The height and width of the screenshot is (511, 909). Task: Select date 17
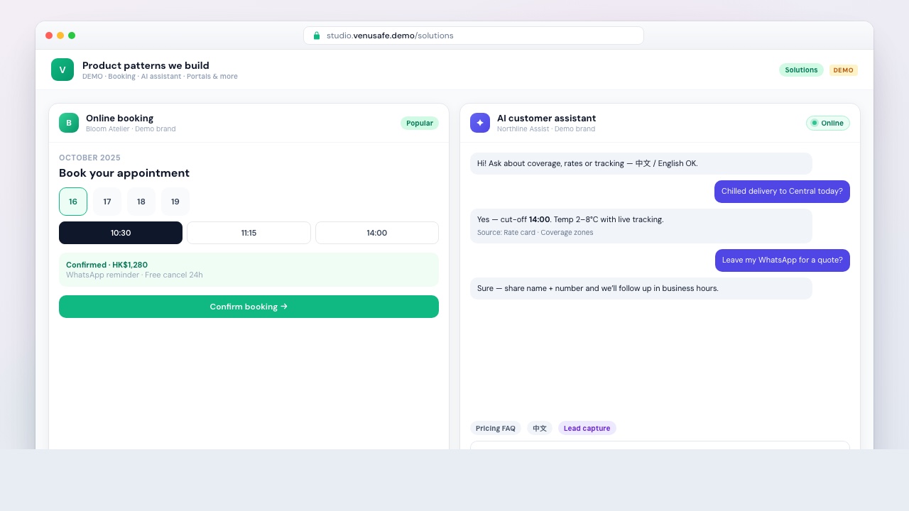[107, 202]
